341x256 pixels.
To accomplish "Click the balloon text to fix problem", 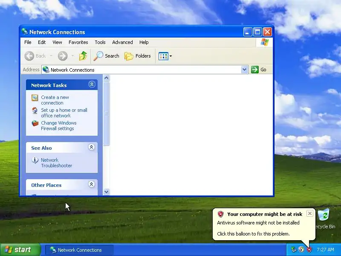I will pos(253,234).
